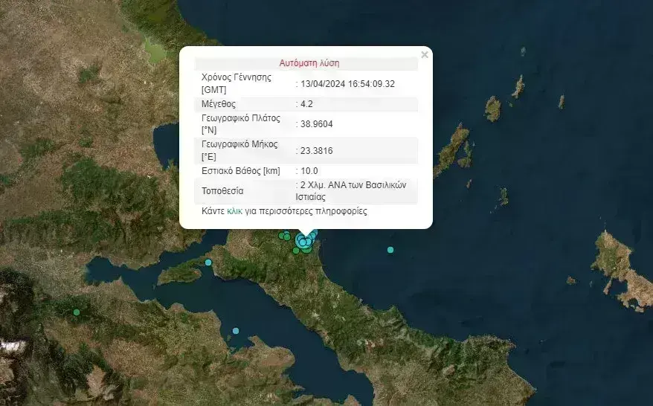Select the focal depth value 10.0
653x406 pixels.
click(309, 171)
